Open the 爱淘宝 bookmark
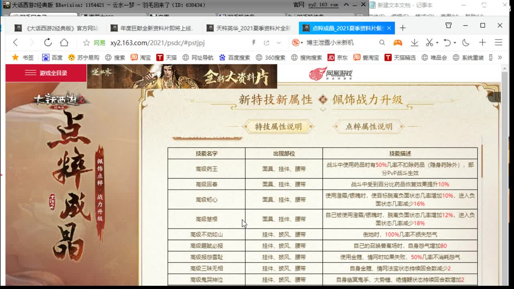The width and height of the screenshot is (514, 289). pyautogui.click(x=366, y=57)
